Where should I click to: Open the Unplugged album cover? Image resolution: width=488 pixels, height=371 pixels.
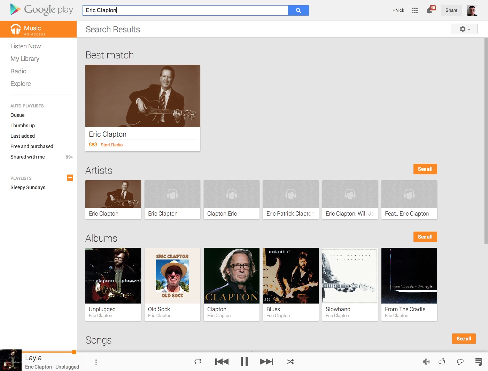113,276
